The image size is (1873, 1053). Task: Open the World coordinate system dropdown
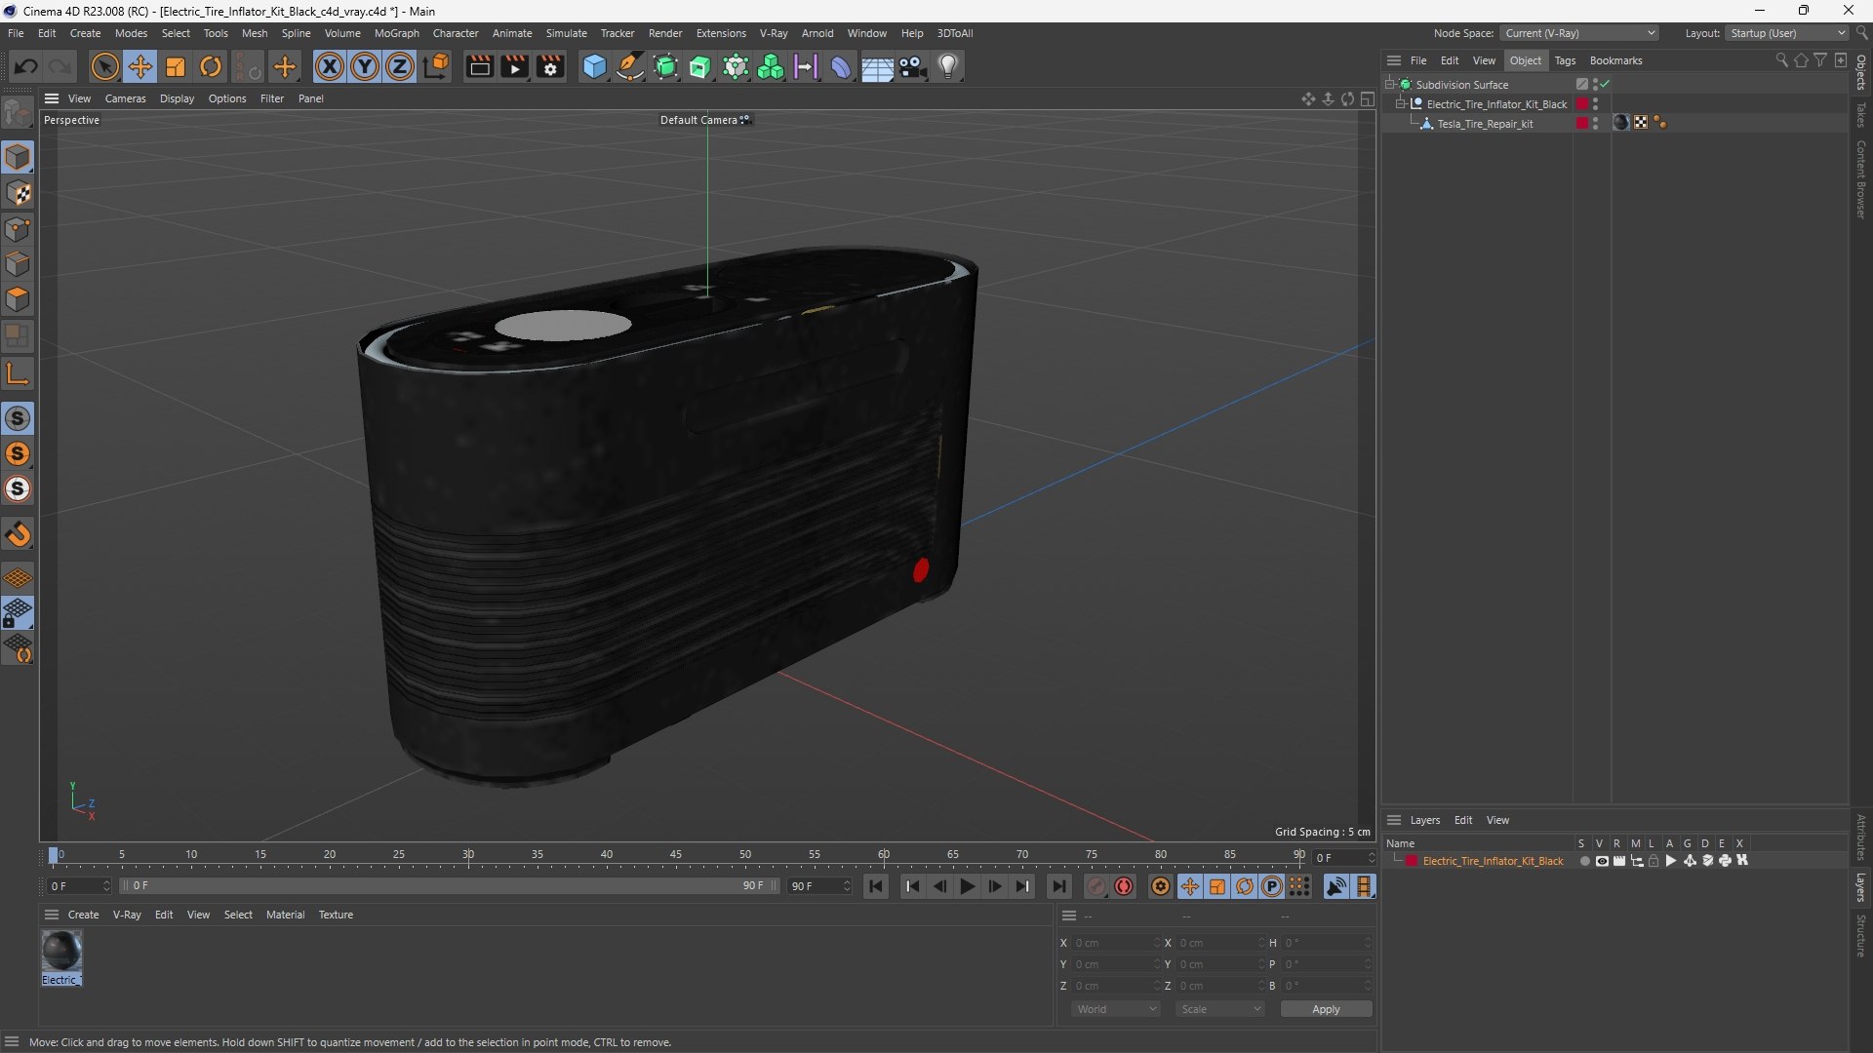[1116, 1009]
